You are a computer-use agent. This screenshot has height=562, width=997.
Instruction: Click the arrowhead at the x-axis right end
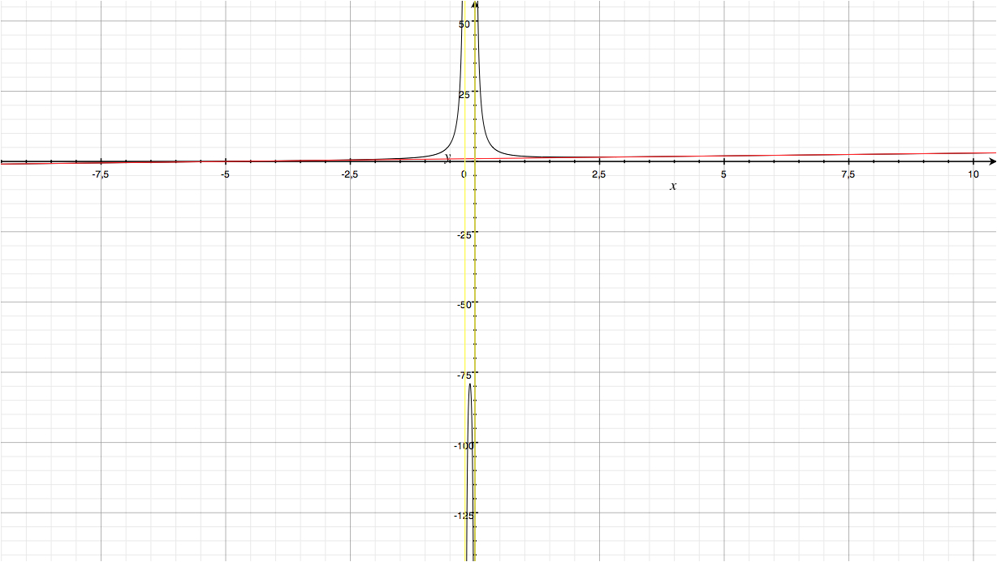991,162
